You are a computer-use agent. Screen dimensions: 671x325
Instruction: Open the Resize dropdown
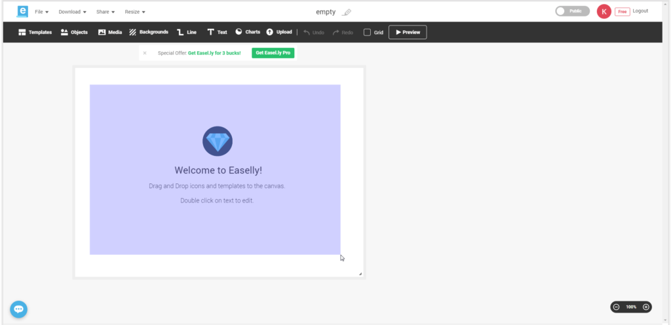coord(135,12)
